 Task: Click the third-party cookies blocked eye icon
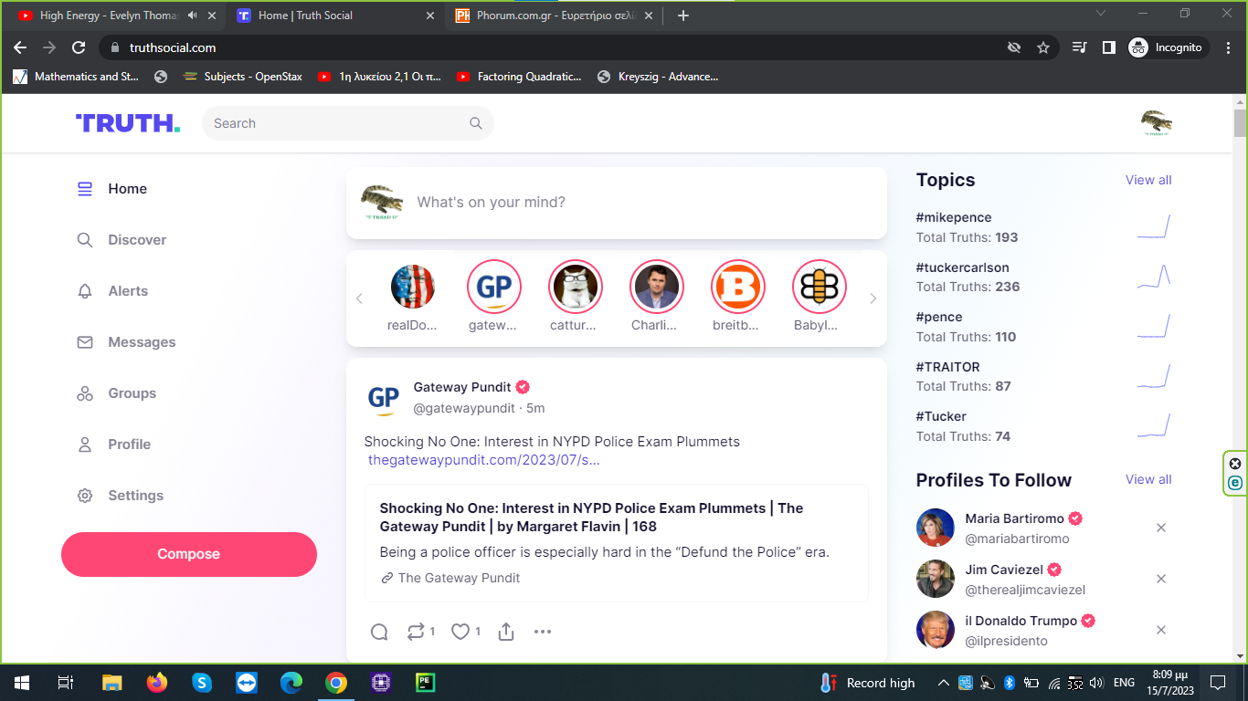click(1013, 47)
